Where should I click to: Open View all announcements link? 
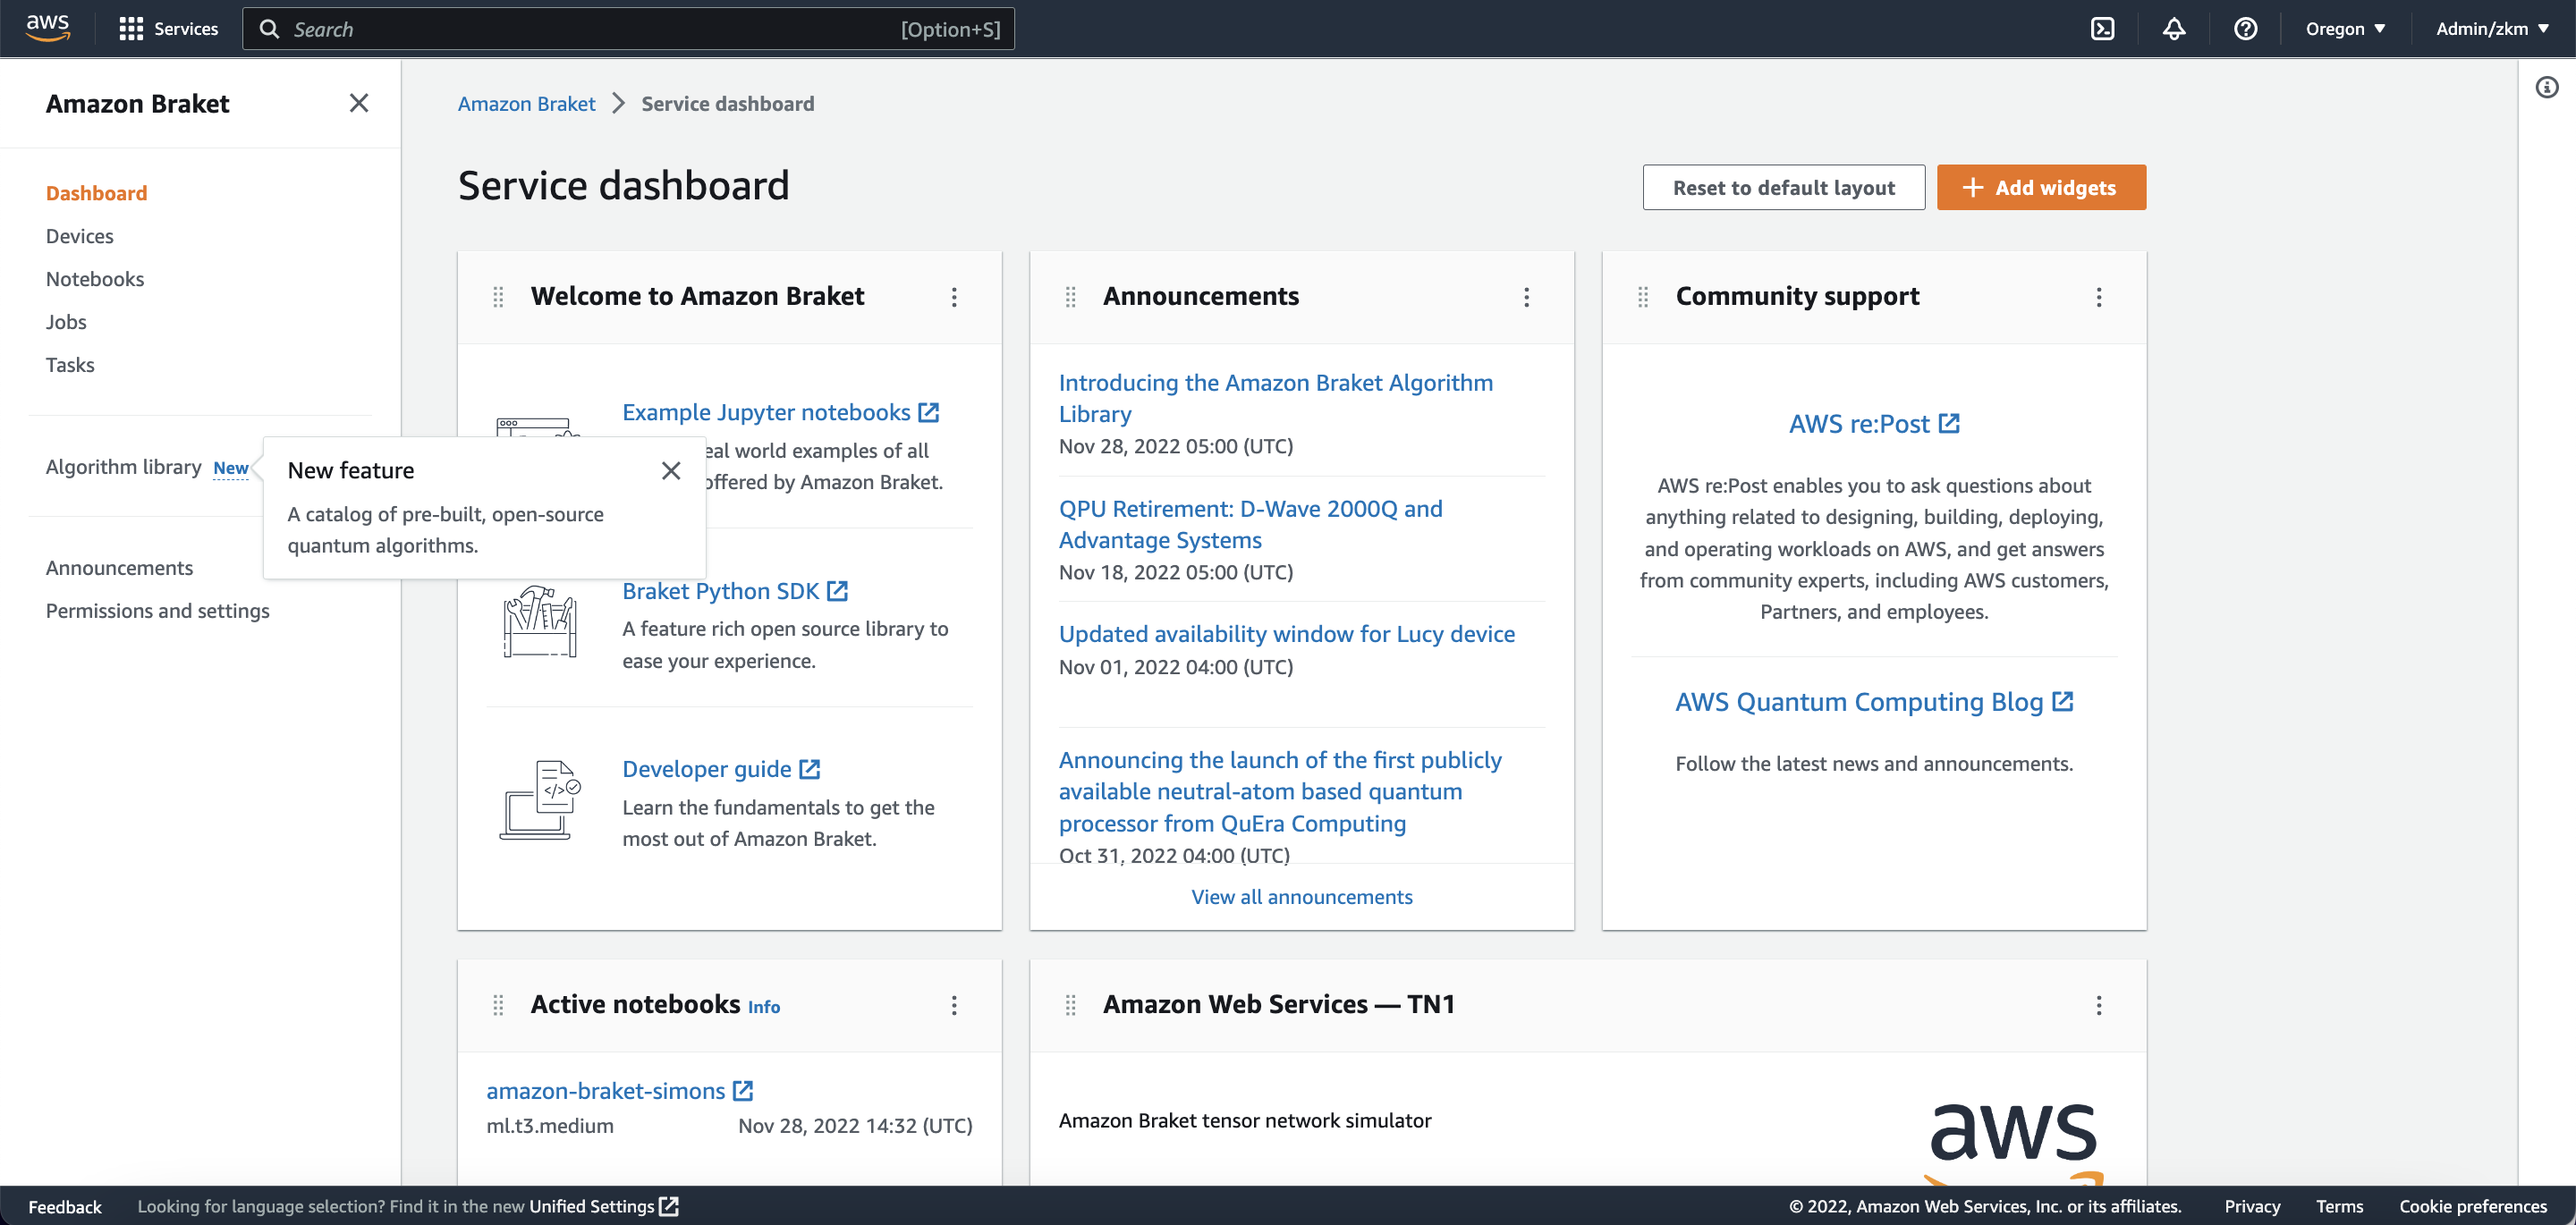pyautogui.click(x=1301, y=897)
